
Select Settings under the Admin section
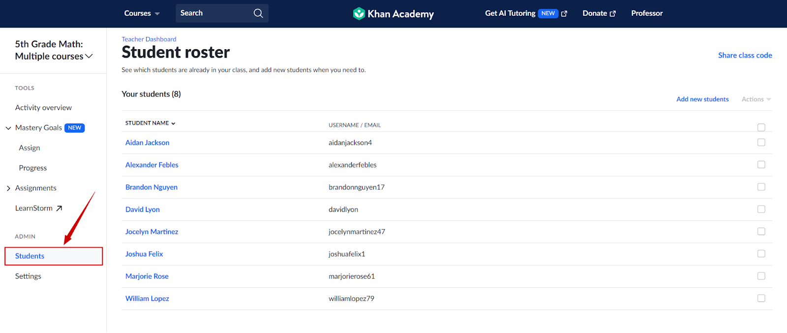28,275
